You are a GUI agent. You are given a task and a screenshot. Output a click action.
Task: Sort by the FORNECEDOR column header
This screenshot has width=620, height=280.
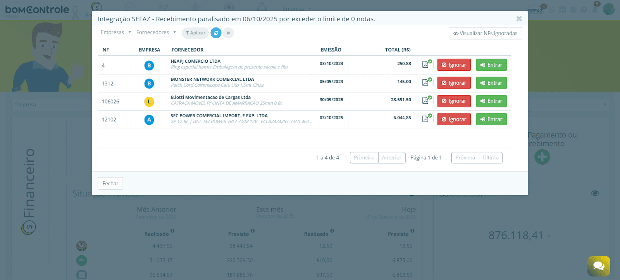tap(188, 50)
